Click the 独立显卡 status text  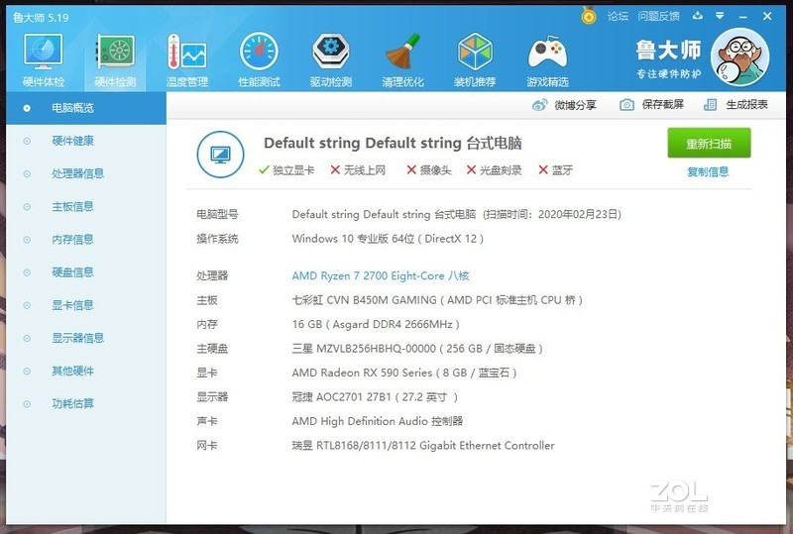pos(293,170)
